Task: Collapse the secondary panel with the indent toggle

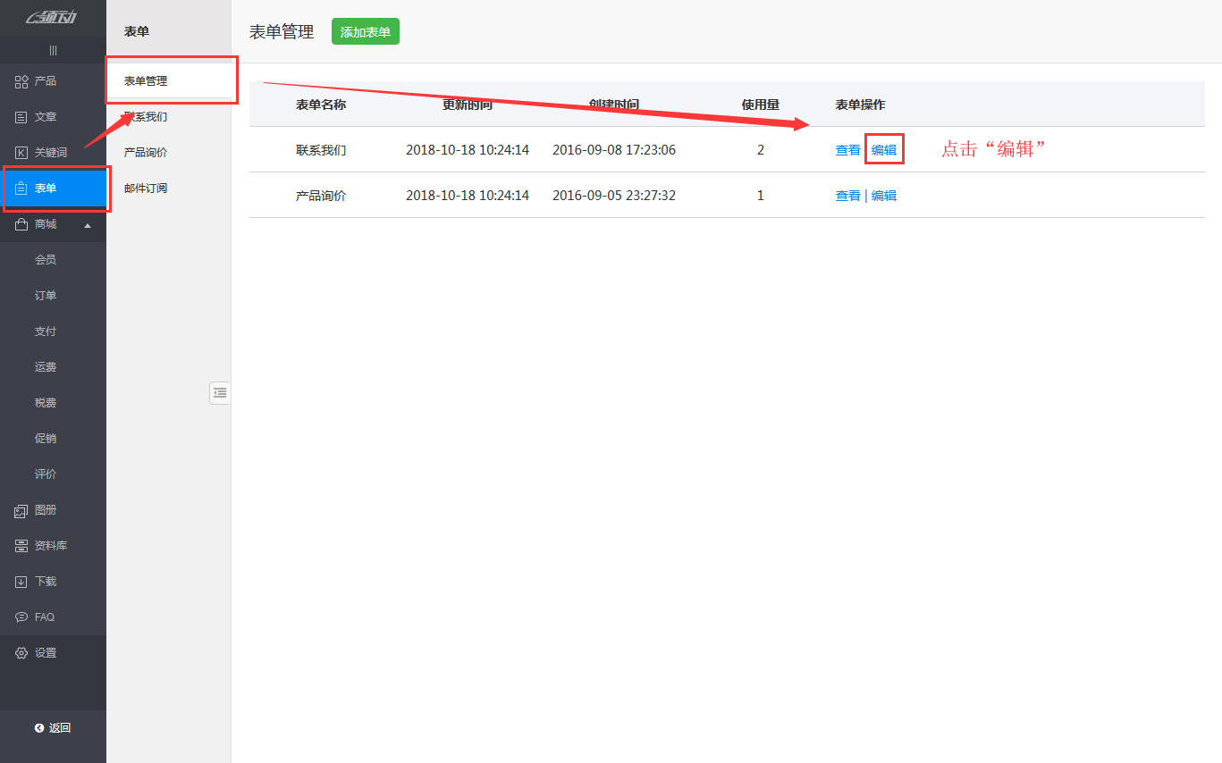Action: [x=220, y=392]
